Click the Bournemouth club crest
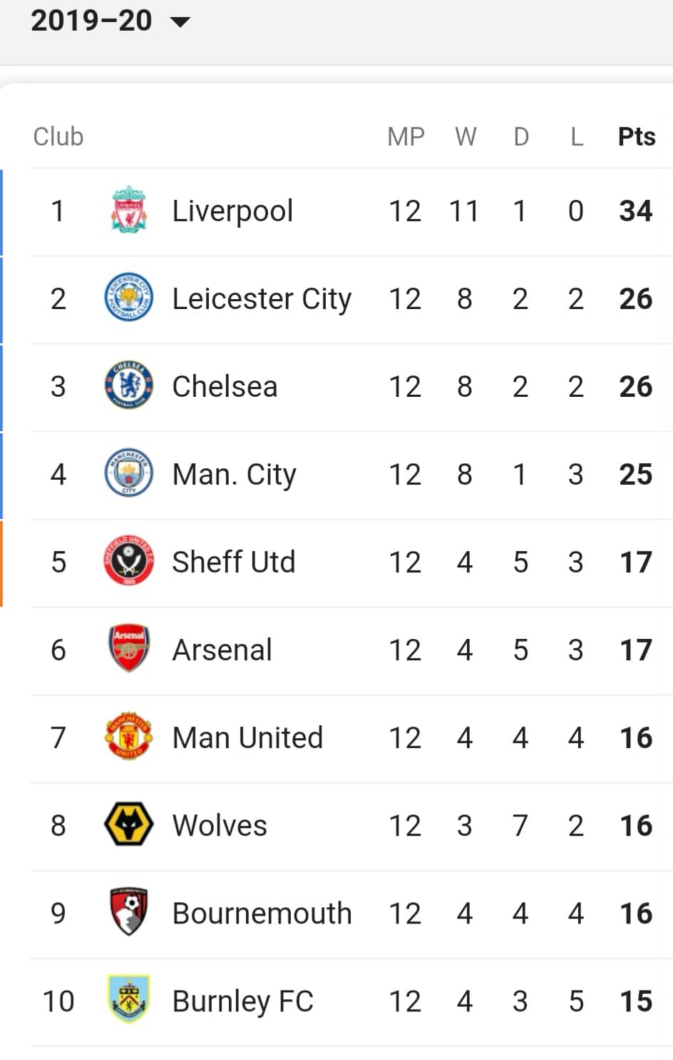Viewport: 673px width, 1060px height. pos(129,913)
